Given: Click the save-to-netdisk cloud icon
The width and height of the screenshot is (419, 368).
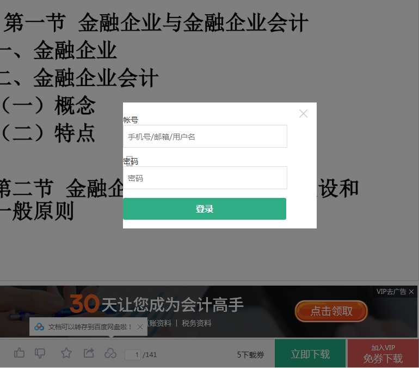Looking at the screenshot, I should tap(110, 353).
